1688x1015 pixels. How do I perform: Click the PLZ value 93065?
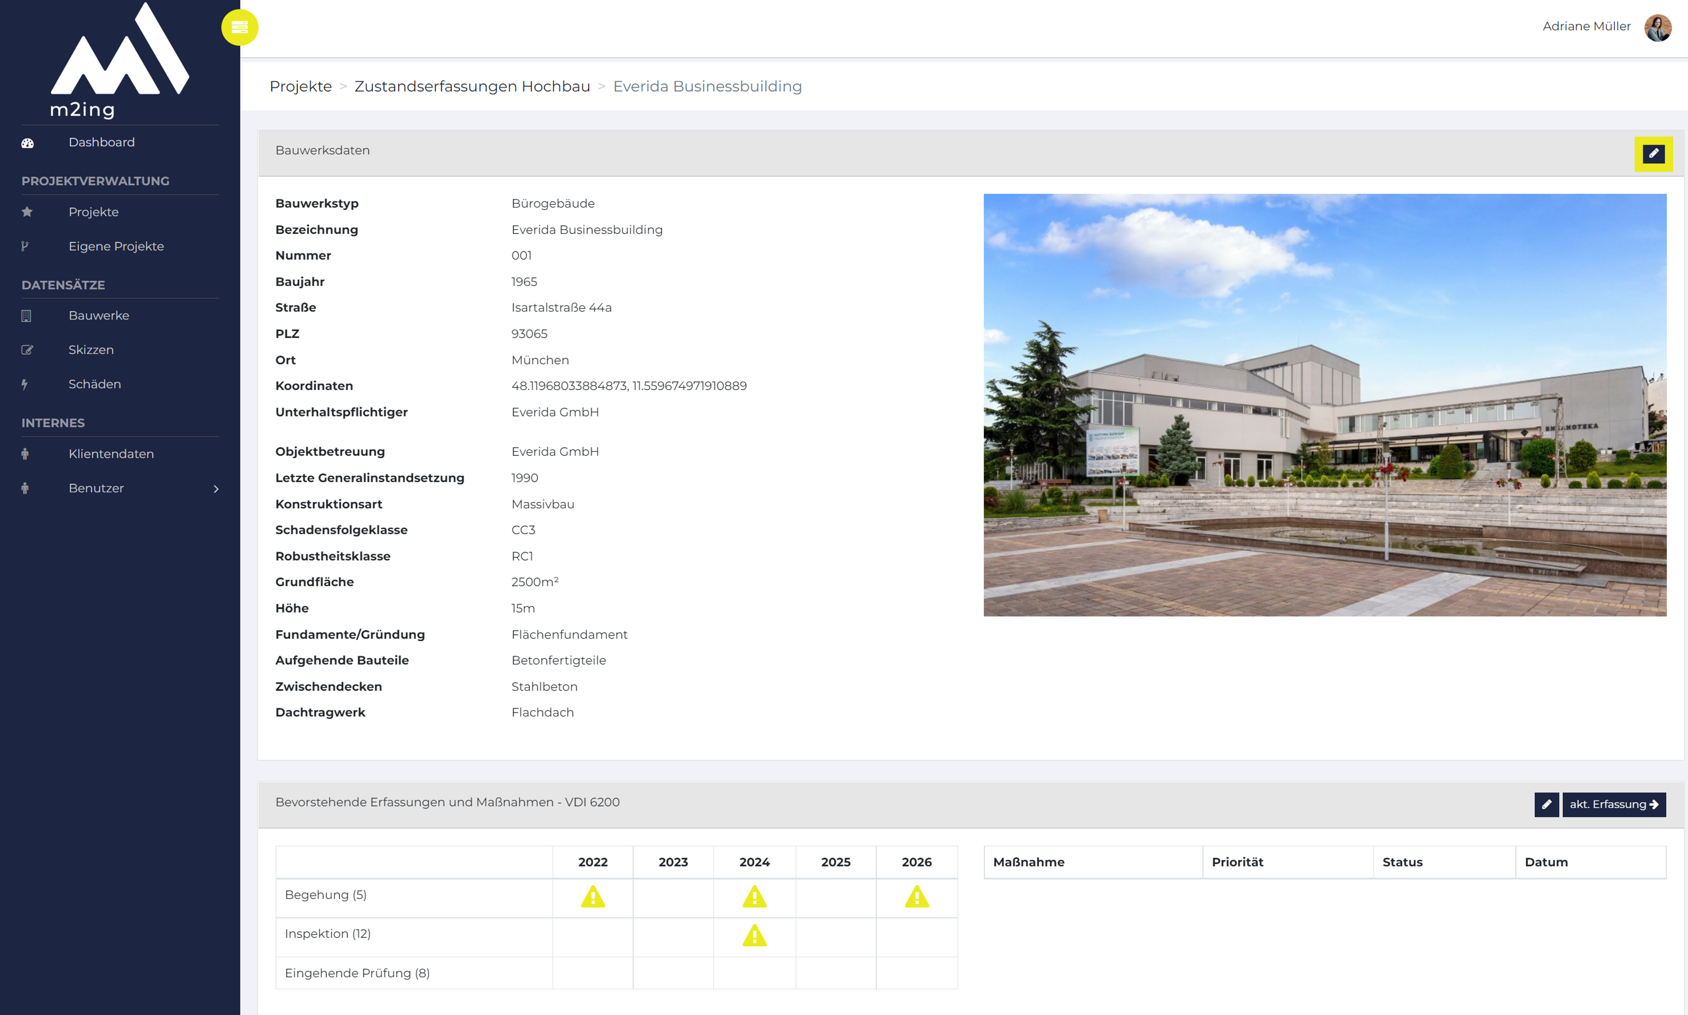coord(529,334)
